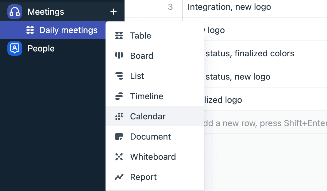Click the List view icon
Image resolution: width=327 pixels, height=191 pixels.
tap(119, 76)
